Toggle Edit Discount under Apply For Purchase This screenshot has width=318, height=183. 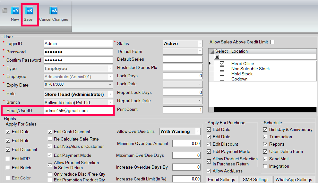(209, 144)
